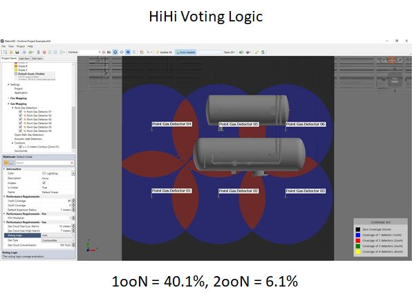Screen dimensions: 412x301
Task: Click the categorized view icon in properties panel
Action: pyautogui.click(x=6, y=163)
